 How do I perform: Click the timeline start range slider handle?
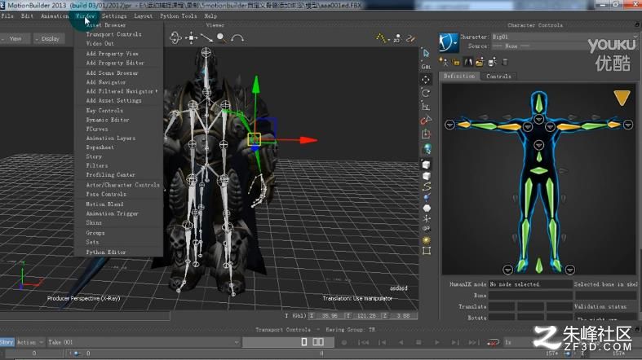pos(76,353)
